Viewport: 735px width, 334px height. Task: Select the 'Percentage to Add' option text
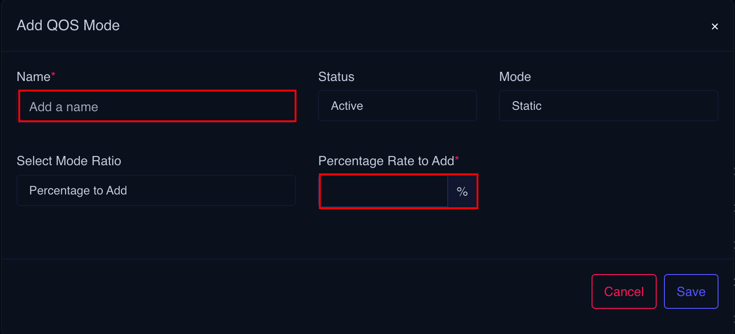[78, 191]
